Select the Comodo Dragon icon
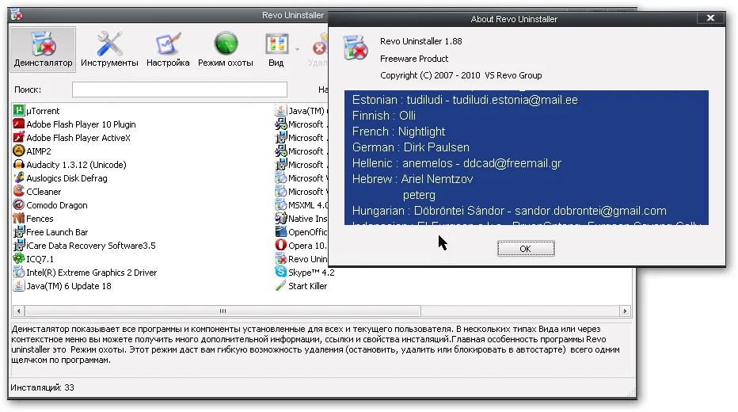738x412 pixels. (18, 205)
